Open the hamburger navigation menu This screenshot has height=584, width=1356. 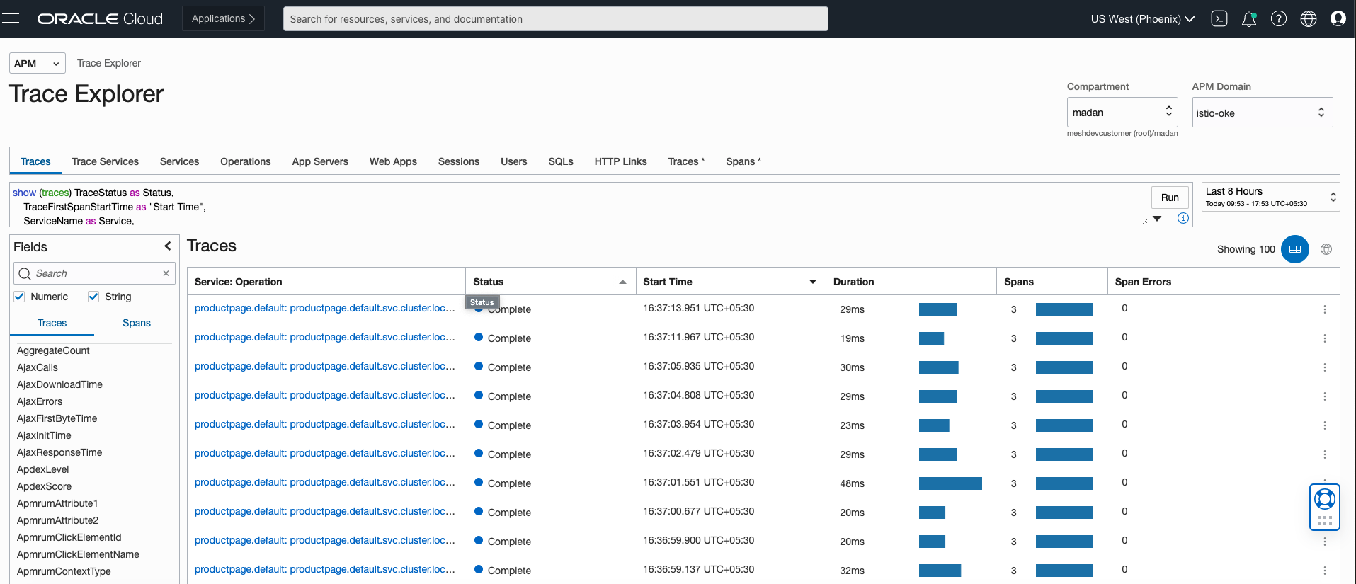click(11, 18)
